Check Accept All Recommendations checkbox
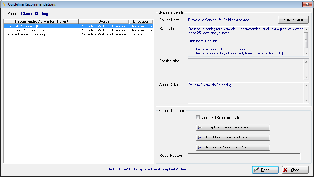Image resolution: width=314 pixels, height=177 pixels. (x=197, y=118)
